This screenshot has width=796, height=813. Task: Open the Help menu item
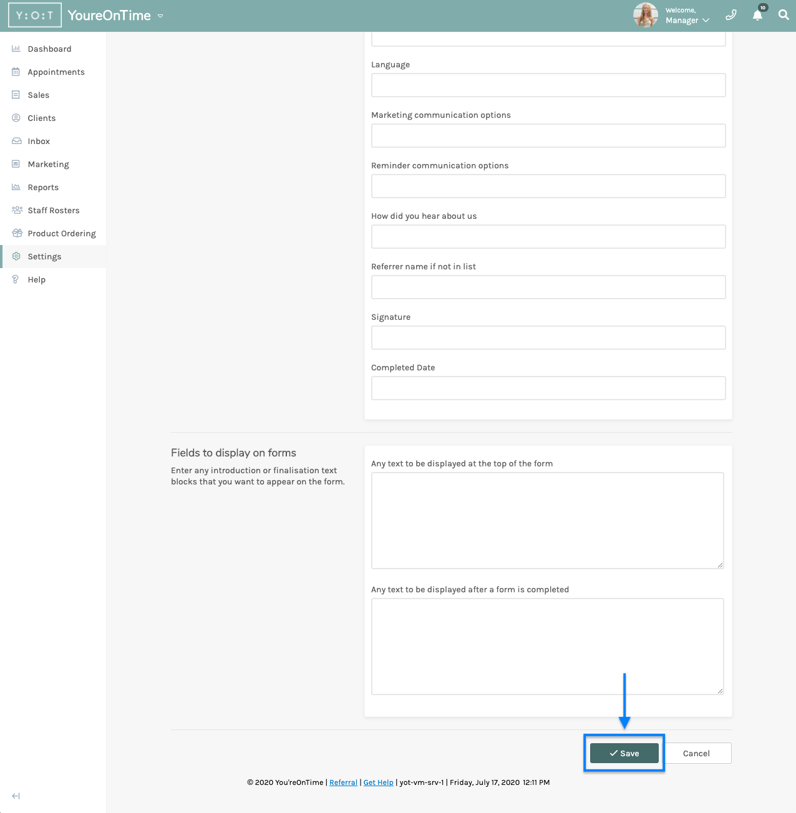36,279
